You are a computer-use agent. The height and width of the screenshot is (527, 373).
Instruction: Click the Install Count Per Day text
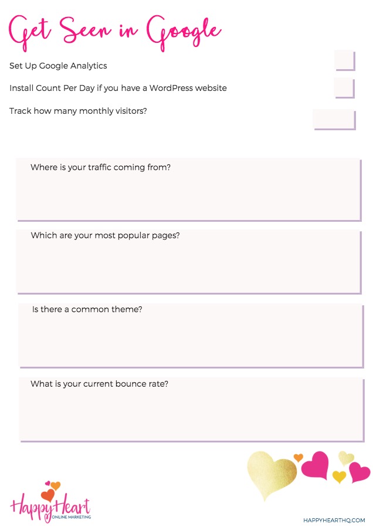(118, 88)
